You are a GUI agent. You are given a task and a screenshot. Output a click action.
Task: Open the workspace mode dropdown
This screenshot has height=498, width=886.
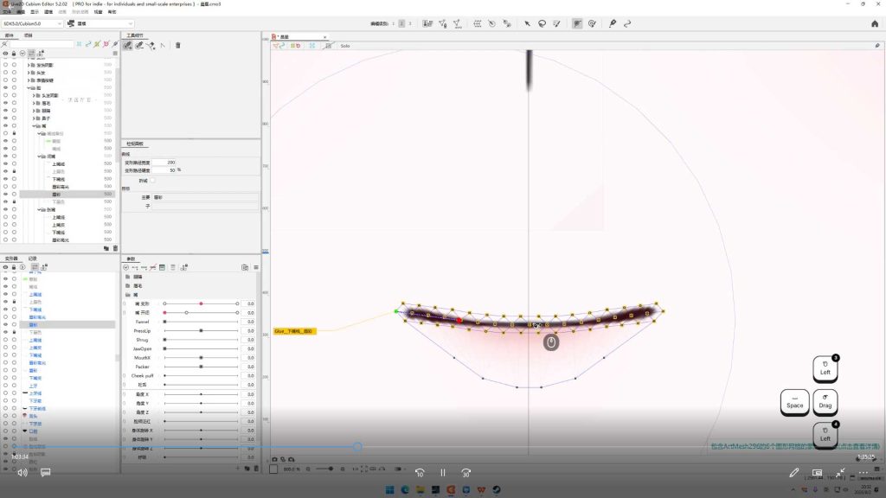[100, 23]
